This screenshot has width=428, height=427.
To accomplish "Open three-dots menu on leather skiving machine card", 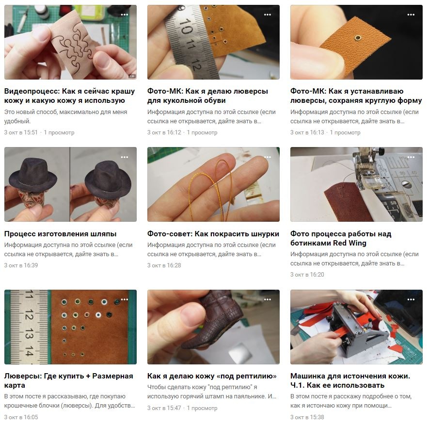I will coord(411,299).
